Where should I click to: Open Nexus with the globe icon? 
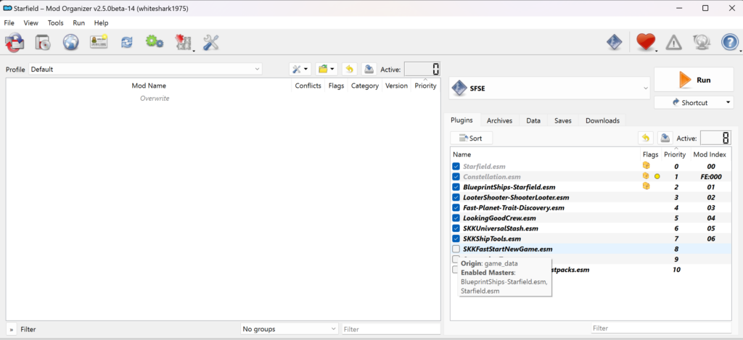pos(71,43)
